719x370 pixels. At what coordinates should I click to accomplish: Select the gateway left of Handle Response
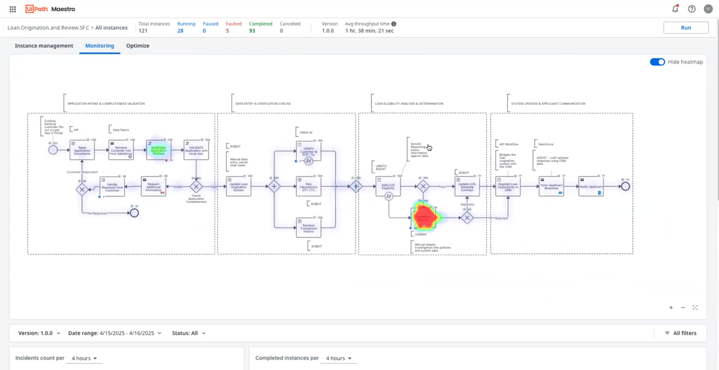82,189
